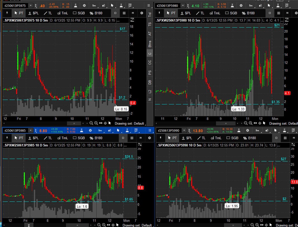Viewport: 298px width, 227px height.
Task: Open 5m timeframe selector in P5975 header
Action: tap(94, 6)
